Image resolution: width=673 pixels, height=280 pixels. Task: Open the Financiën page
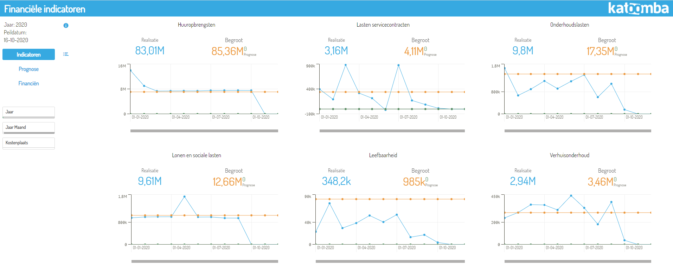coord(28,84)
